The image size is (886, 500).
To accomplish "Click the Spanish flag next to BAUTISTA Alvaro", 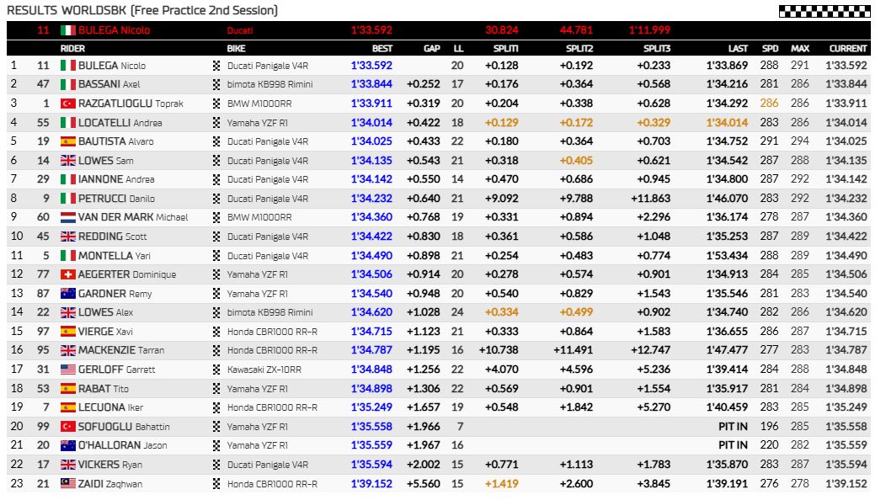I will pos(68,141).
